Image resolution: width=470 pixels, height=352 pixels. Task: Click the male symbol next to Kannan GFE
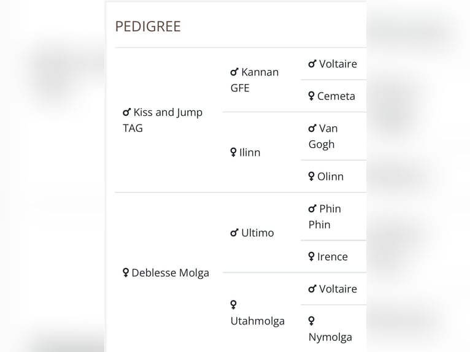point(234,72)
